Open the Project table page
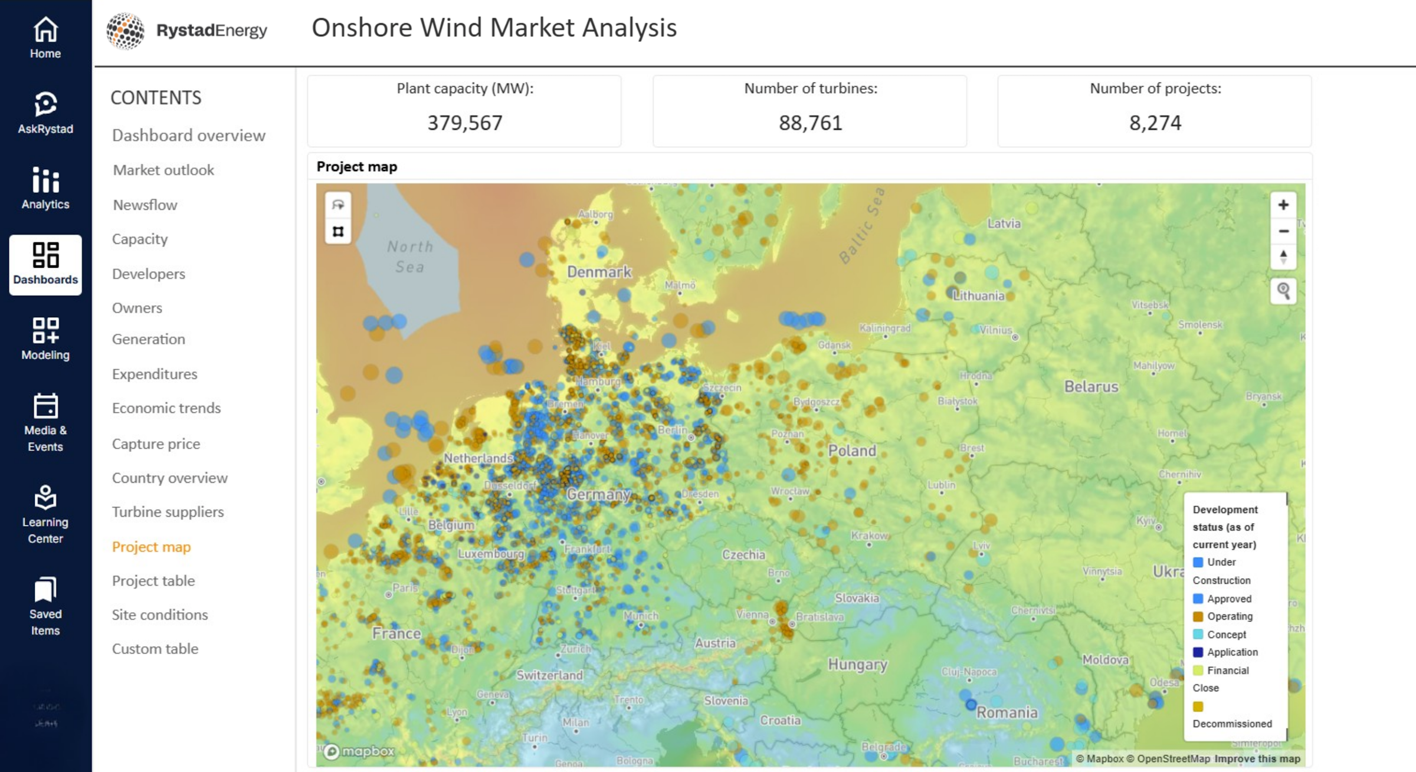 click(153, 581)
